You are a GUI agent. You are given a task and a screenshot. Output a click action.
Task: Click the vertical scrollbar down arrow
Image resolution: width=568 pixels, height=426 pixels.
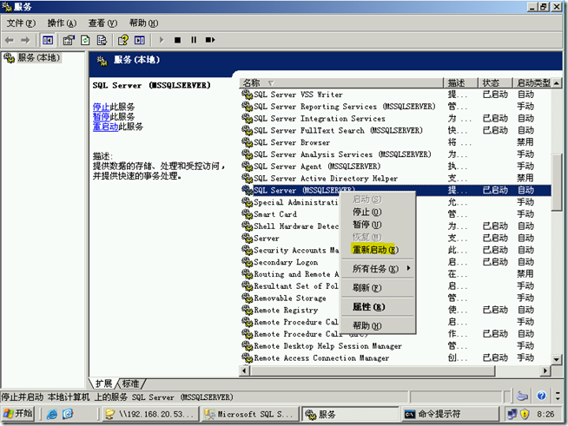[557, 359]
